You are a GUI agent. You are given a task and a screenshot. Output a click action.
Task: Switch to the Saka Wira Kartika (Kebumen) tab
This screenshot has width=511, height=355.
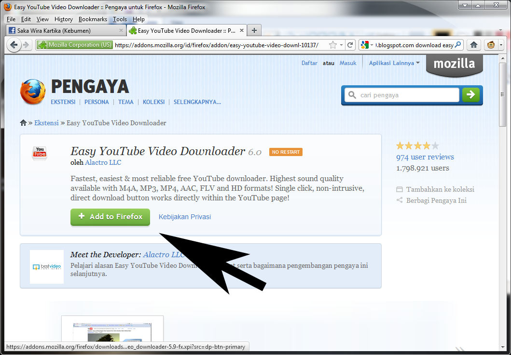[66, 30]
